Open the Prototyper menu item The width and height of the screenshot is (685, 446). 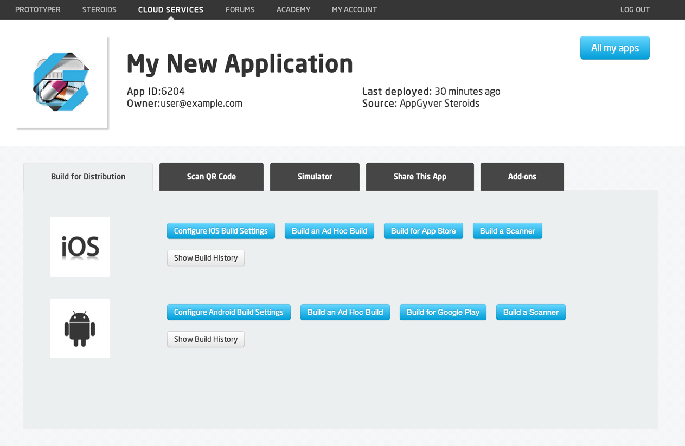coord(38,10)
